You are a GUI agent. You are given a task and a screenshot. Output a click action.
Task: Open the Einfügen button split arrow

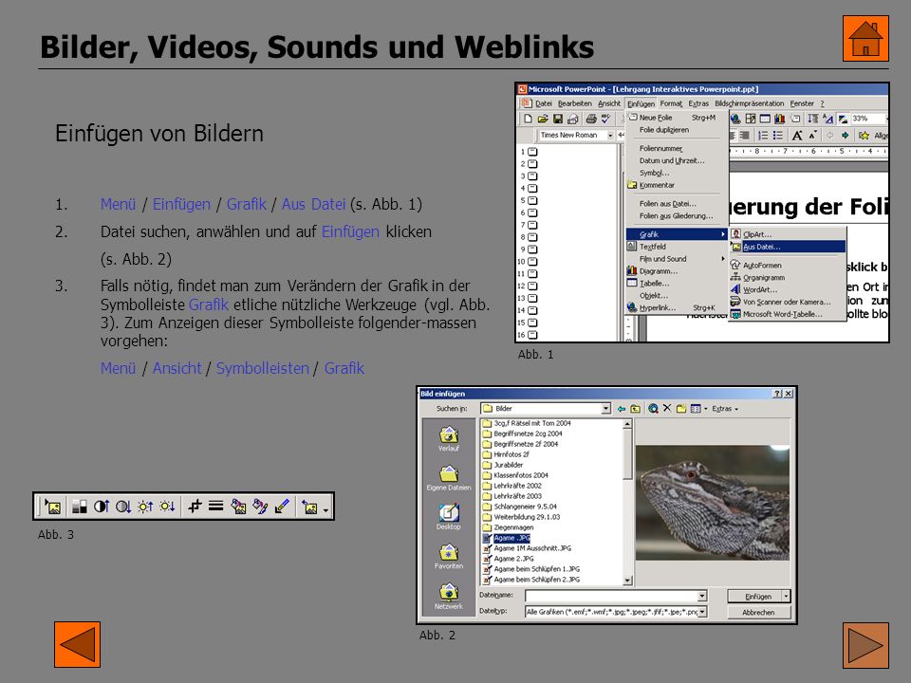click(786, 596)
